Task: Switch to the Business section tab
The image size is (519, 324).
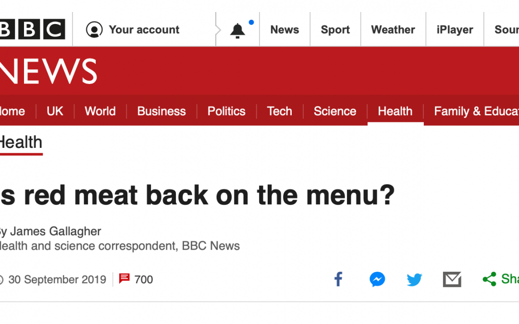Action: click(161, 111)
